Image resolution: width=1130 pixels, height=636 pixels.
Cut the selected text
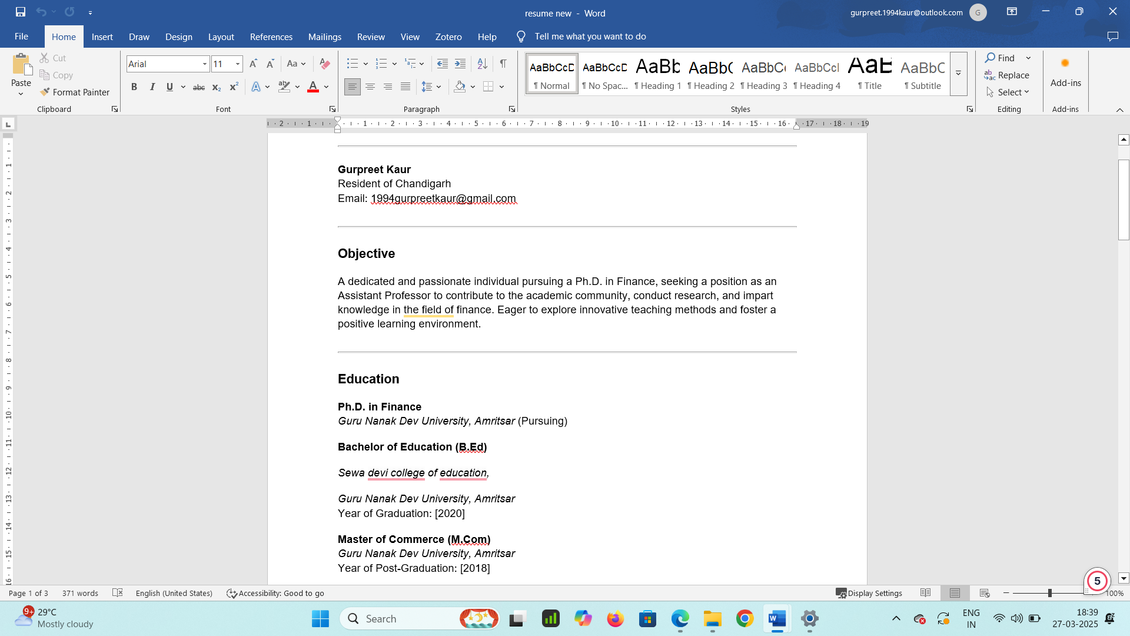(53, 58)
